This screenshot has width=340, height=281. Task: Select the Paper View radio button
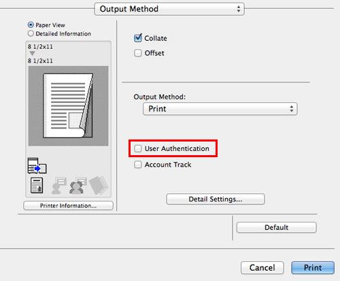click(31, 24)
